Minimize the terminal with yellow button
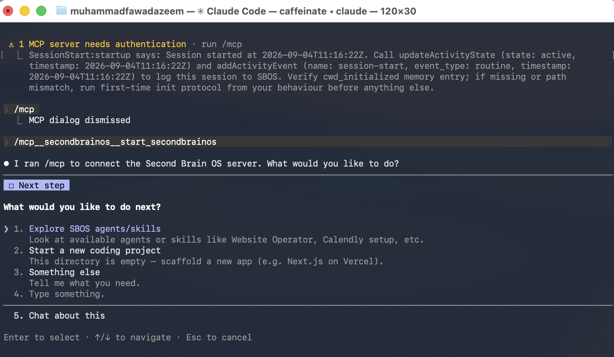Screen dimensions: 614x357 point(25,11)
